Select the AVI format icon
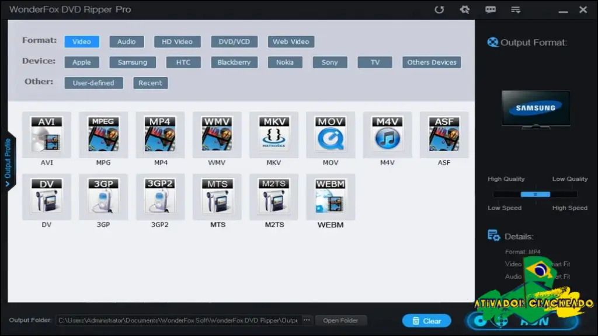 [47, 135]
